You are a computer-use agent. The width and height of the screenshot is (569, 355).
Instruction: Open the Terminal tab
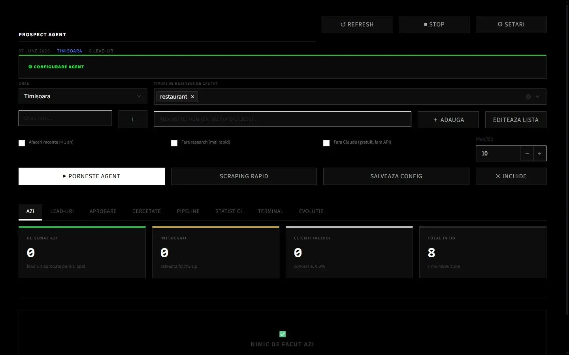tap(271, 211)
